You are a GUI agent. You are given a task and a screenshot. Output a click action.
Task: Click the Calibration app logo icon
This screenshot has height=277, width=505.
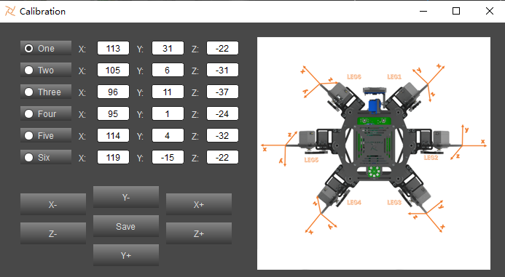[x=10, y=11]
